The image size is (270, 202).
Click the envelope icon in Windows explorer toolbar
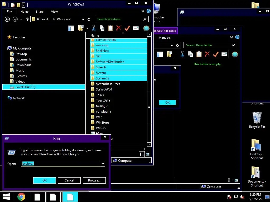coord(136,28)
